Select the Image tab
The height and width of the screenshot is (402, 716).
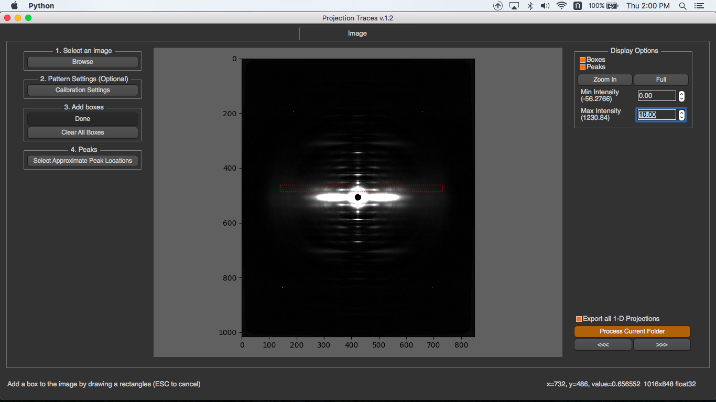(x=357, y=33)
